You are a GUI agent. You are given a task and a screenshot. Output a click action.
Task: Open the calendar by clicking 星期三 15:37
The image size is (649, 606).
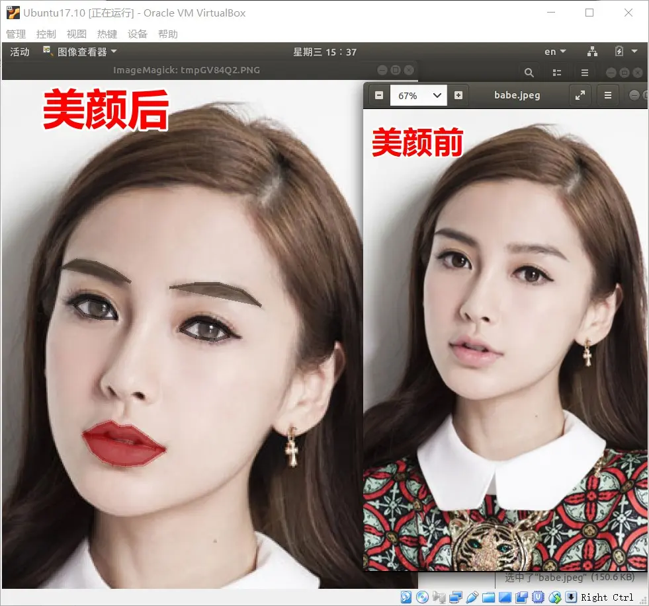[x=325, y=51]
